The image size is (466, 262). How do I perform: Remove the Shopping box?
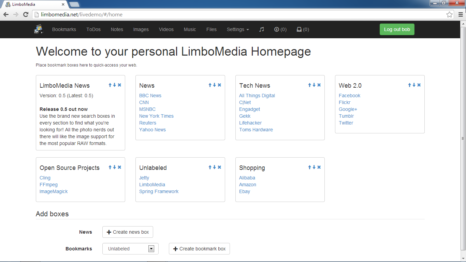(x=319, y=167)
